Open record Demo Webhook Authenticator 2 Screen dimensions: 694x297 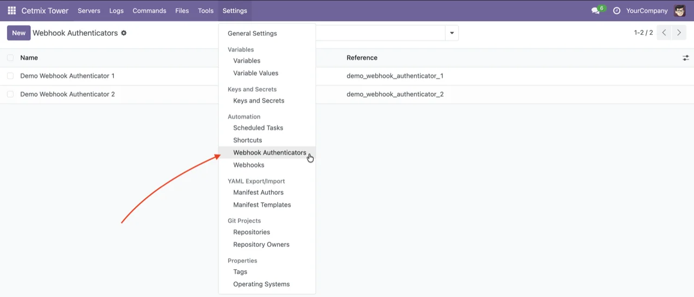point(67,94)
